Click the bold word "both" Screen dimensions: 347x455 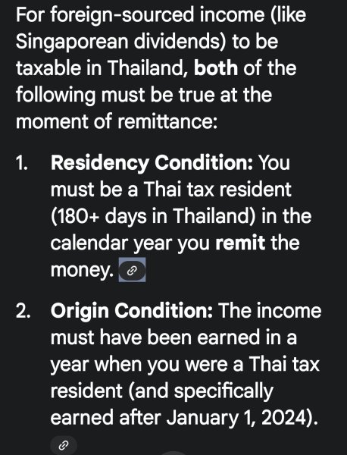tap(216, 68)
